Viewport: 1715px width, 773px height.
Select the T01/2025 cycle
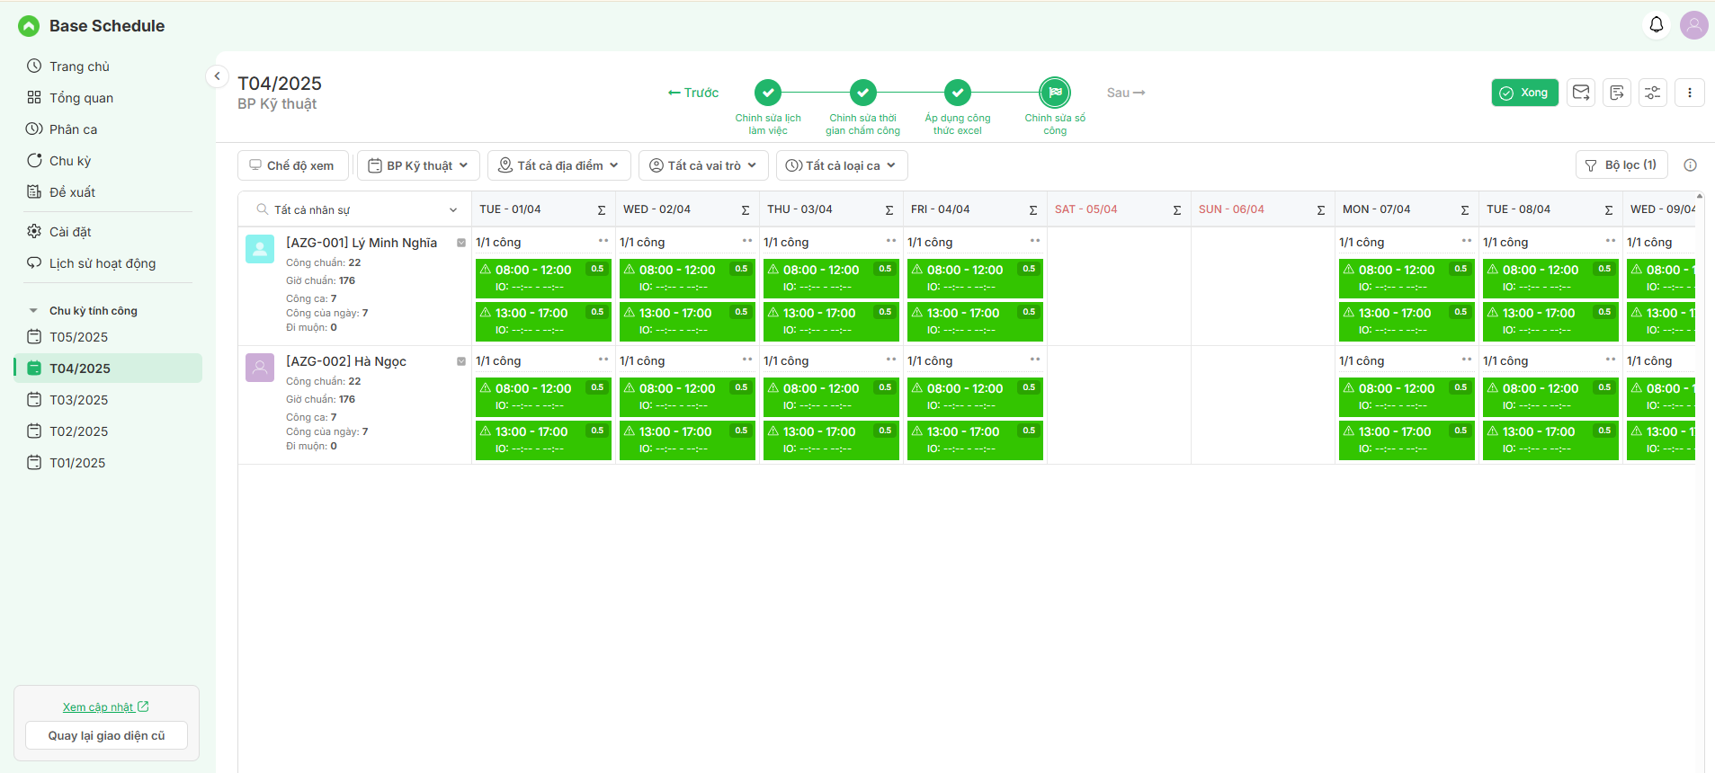click(108, 463)
